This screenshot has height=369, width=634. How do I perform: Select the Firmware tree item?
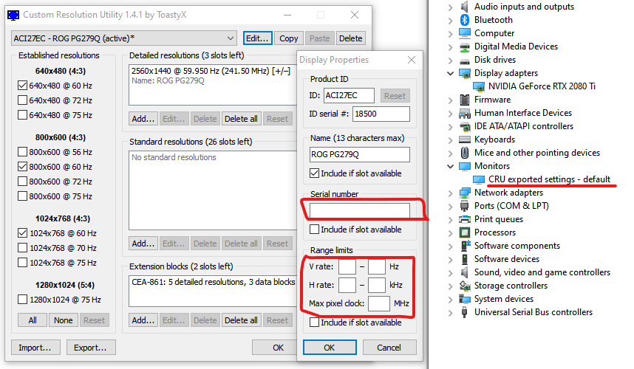pos(492,100)
